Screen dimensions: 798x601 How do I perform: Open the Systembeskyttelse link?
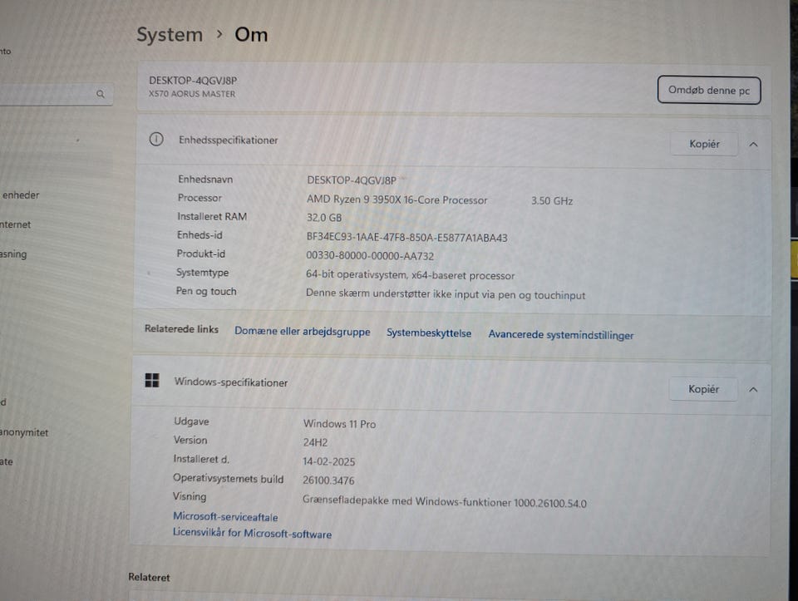429,333
